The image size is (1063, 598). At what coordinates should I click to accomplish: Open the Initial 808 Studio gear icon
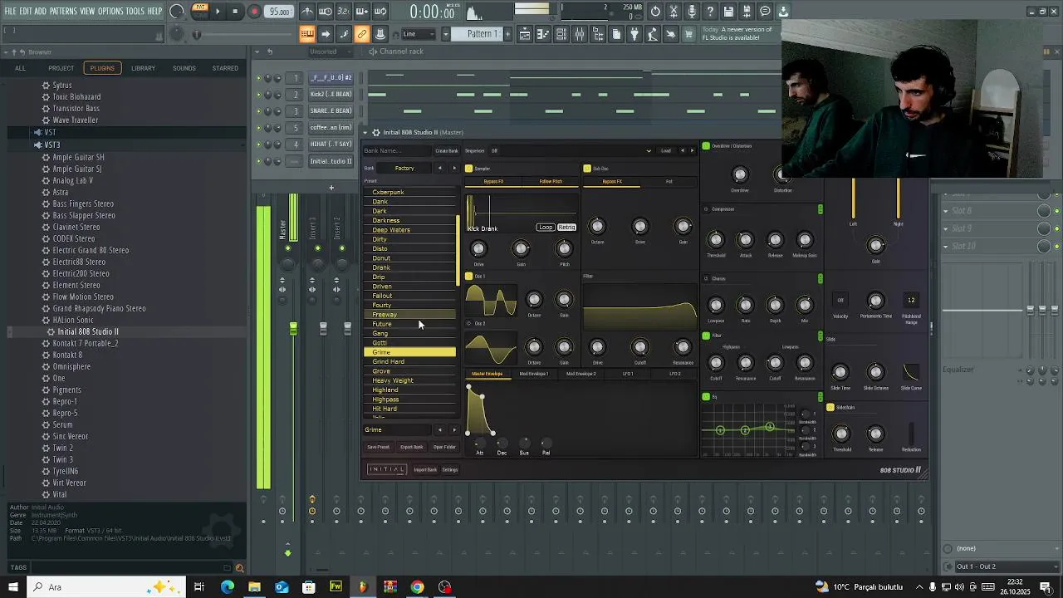pyautogui.click(x=376, y=133)
